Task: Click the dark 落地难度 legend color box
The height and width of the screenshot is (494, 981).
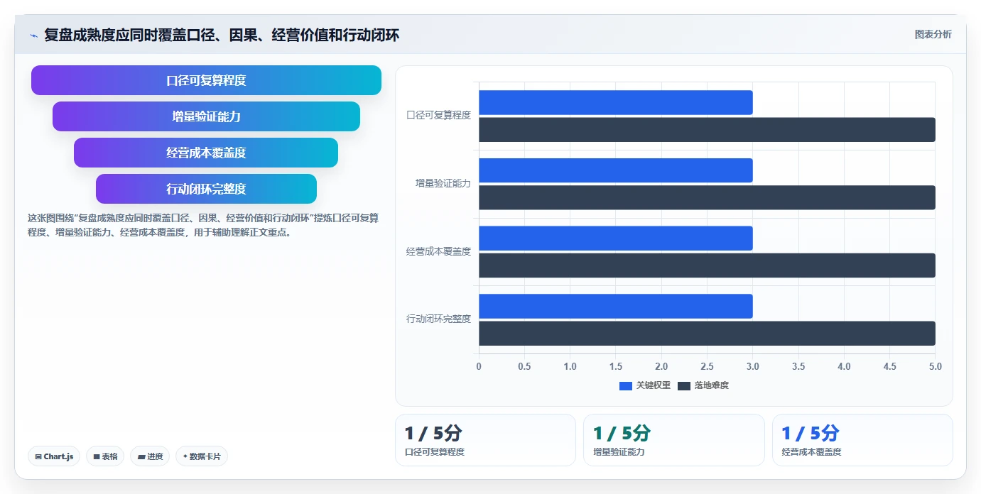Action: pos(684,386)
